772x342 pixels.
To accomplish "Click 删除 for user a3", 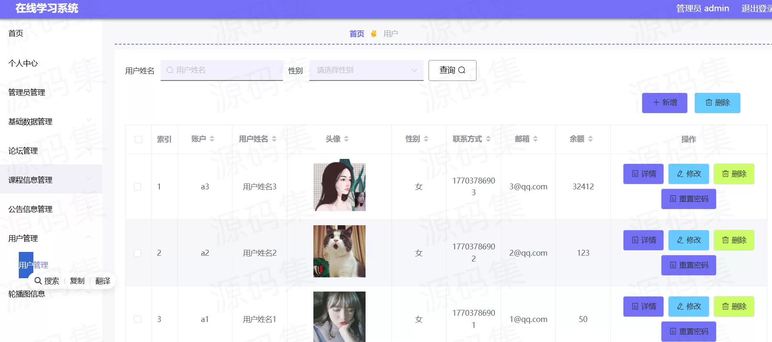I will [734, 174].
